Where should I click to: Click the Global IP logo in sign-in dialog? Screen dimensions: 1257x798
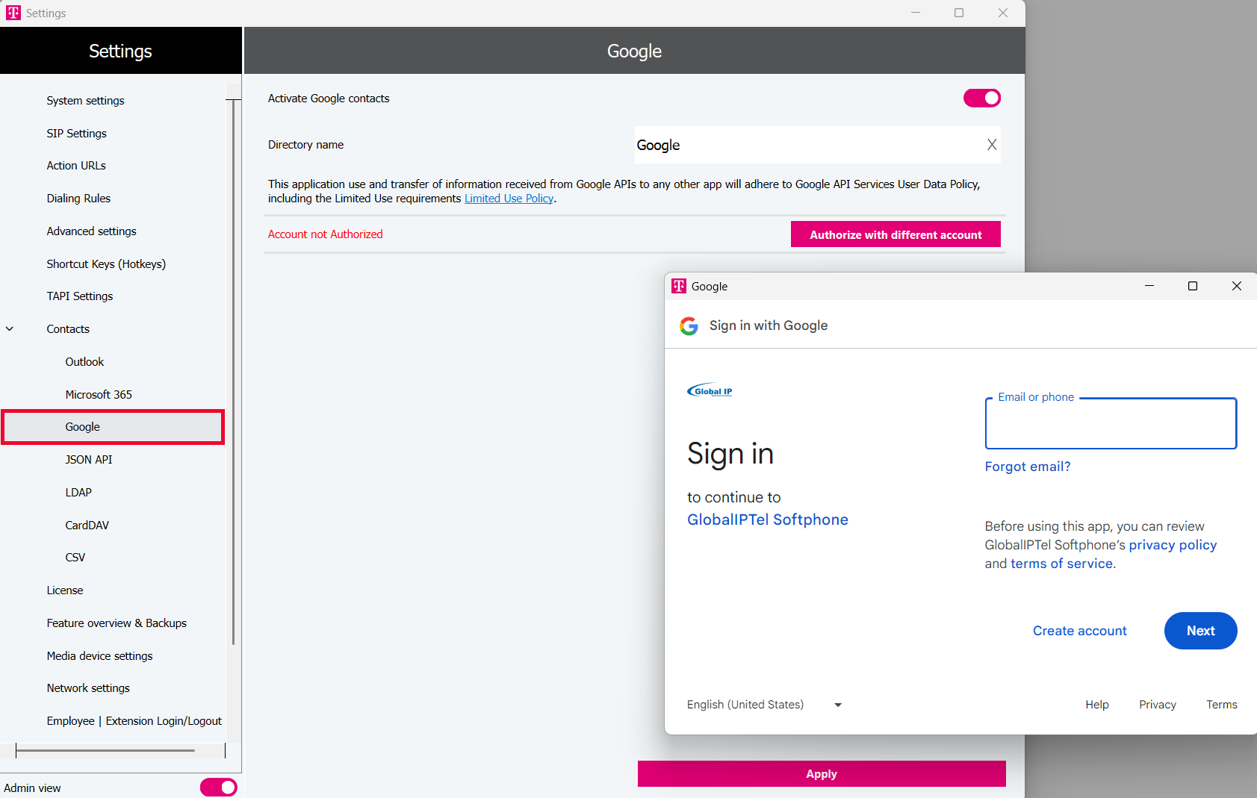[710, 390]
